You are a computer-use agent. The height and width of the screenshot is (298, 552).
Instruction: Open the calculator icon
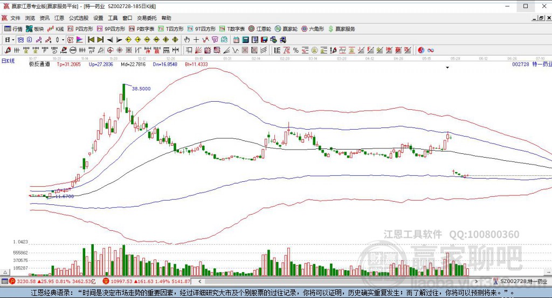pyautogui.click(x=245, y=40)
